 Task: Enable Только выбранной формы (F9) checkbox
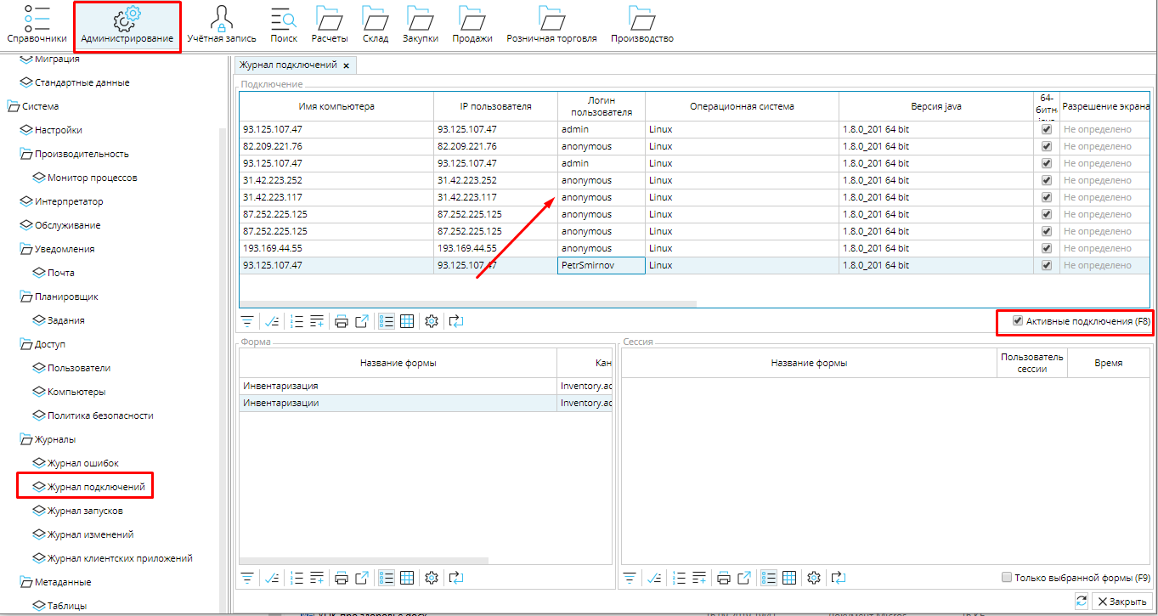pos(1007,578)
